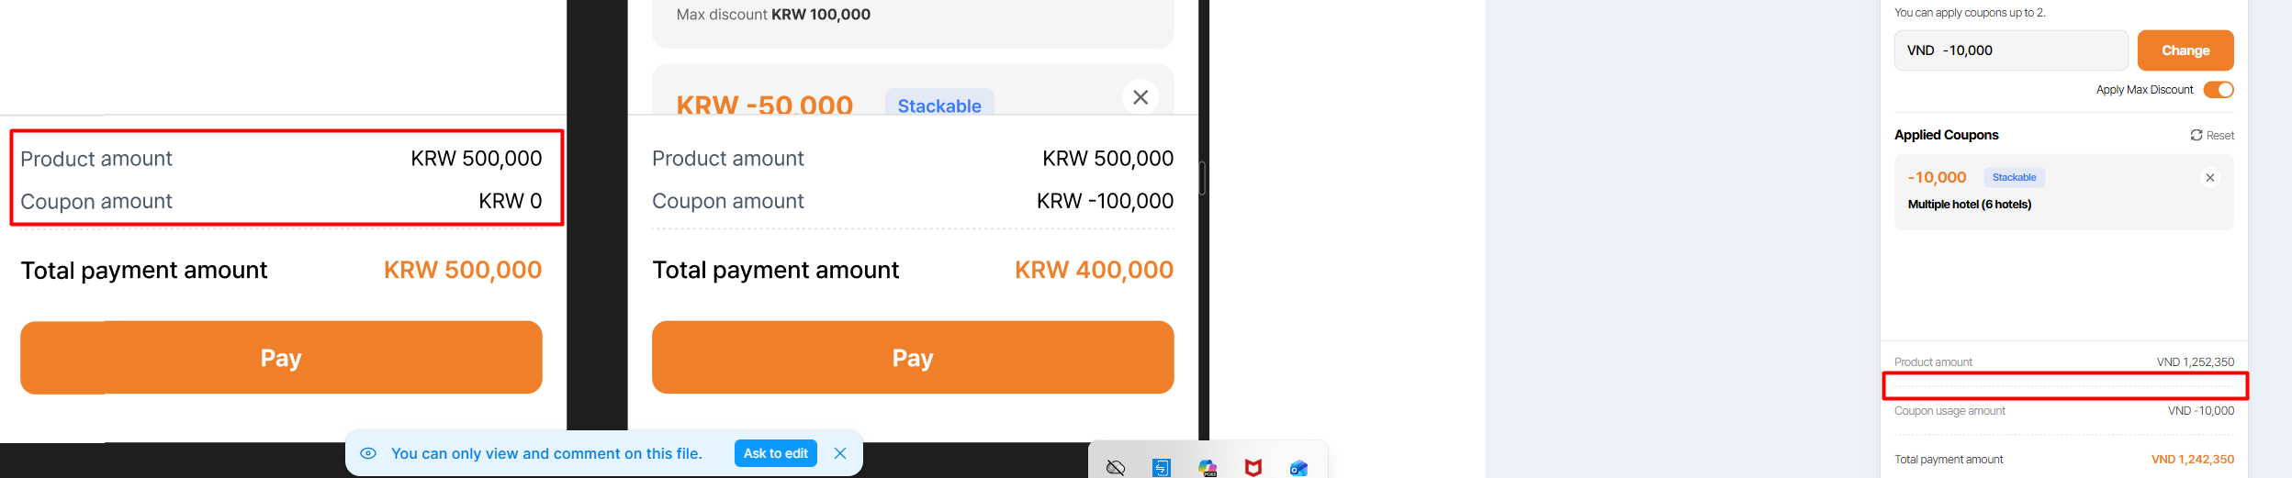Click the view-and-comment-only message text
The image size is (2292, 478).
546,453
